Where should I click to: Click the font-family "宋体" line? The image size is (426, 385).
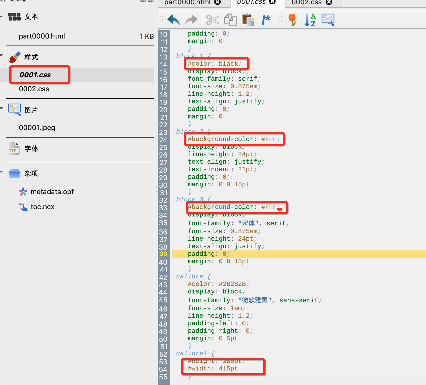tap(238, 223)
